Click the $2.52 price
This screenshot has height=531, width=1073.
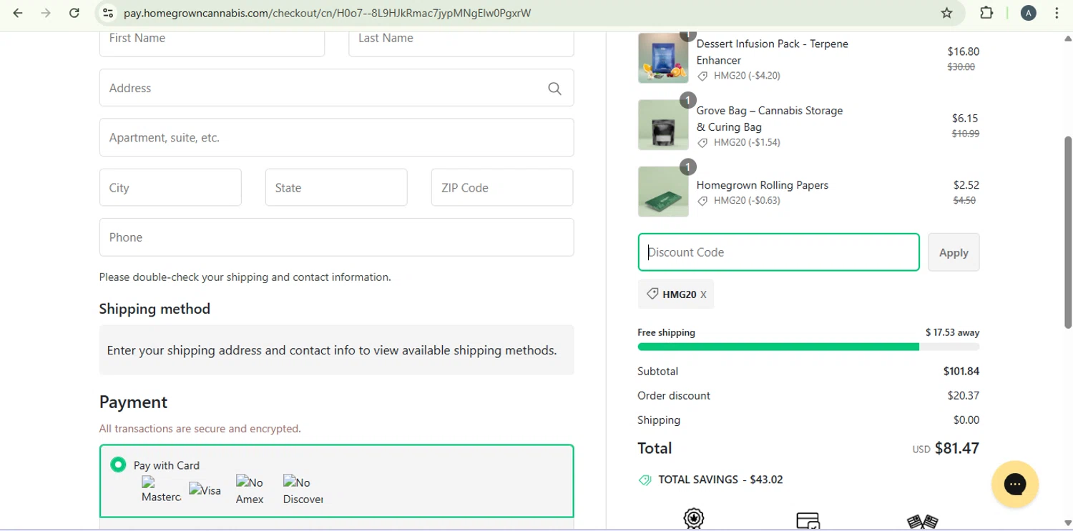(x=966, y=185)
